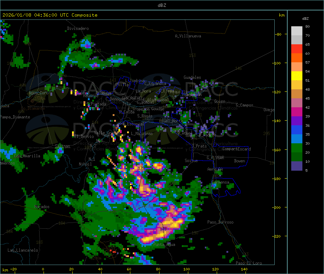Click the L_Tombina label
This screenshot has width=324, height=274.
coord(135,81)
